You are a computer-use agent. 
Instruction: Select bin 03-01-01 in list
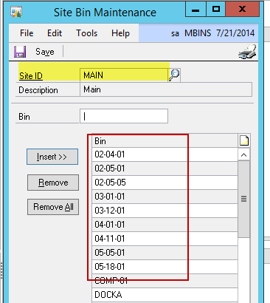click(165, 197)
